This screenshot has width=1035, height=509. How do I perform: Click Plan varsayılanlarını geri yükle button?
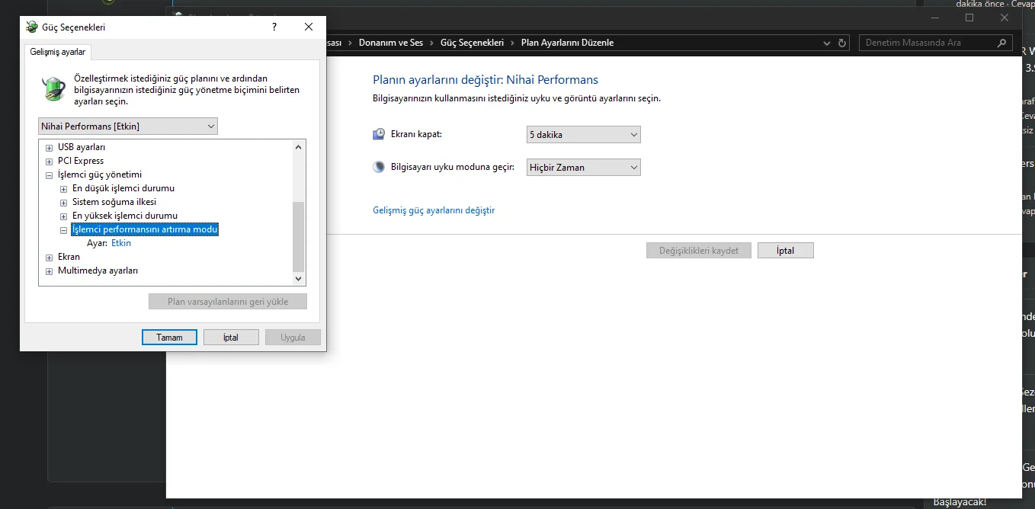click(x=228, y=302)
